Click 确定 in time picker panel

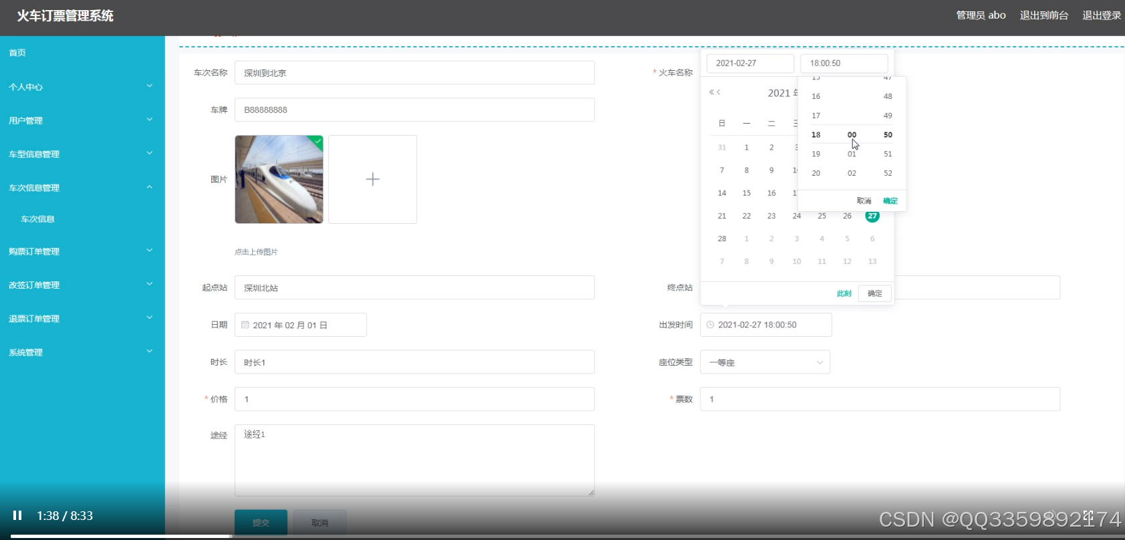[890, 200]
